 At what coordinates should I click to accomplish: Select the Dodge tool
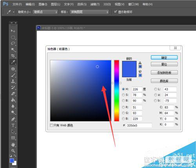pyautogui.click(x=13, y=112)
